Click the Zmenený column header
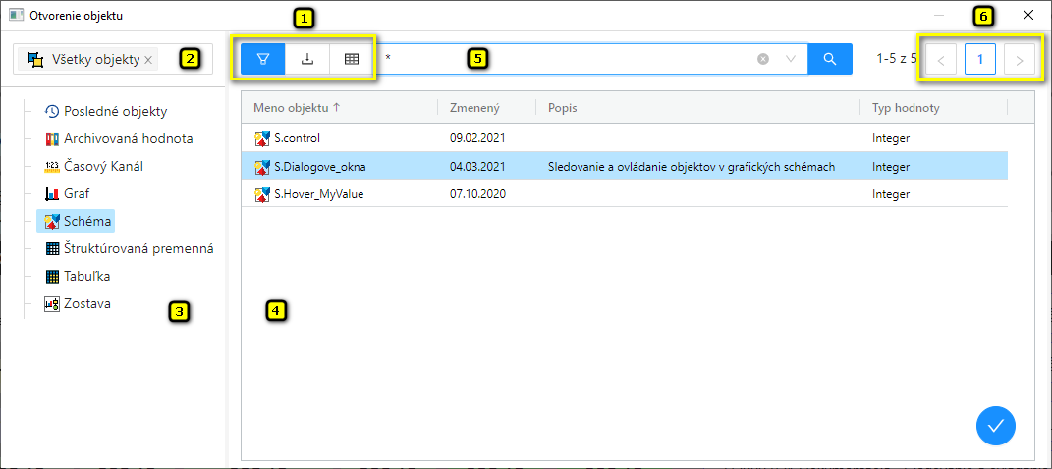The width and height of the screenshot is (1052, 469). [472, 107]
